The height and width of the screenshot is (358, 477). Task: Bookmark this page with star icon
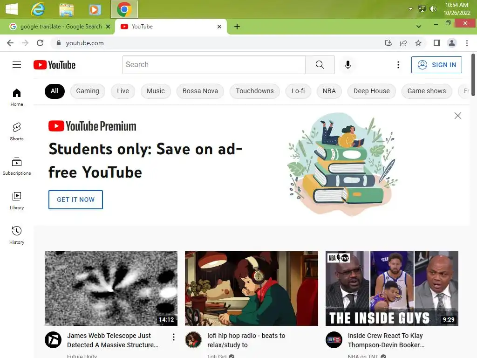(x=418, y=43)
